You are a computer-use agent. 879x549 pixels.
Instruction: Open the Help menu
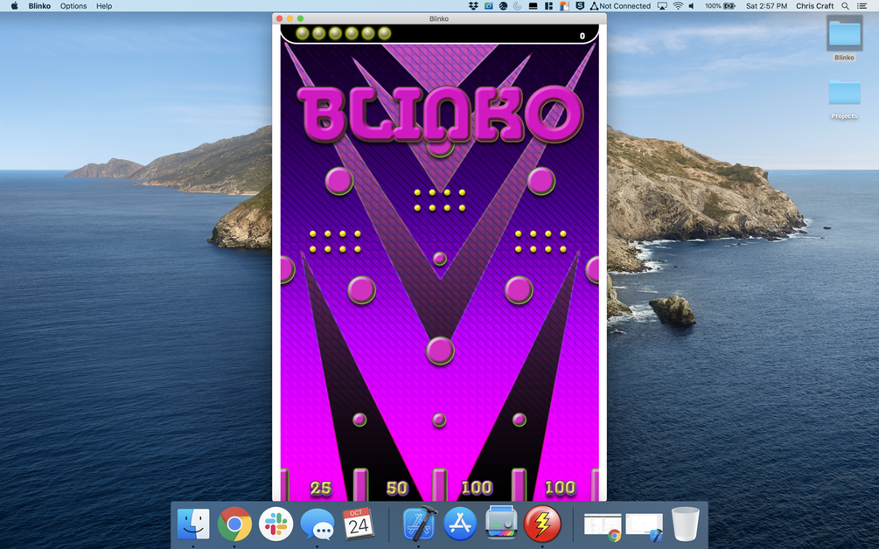point(104,5)
